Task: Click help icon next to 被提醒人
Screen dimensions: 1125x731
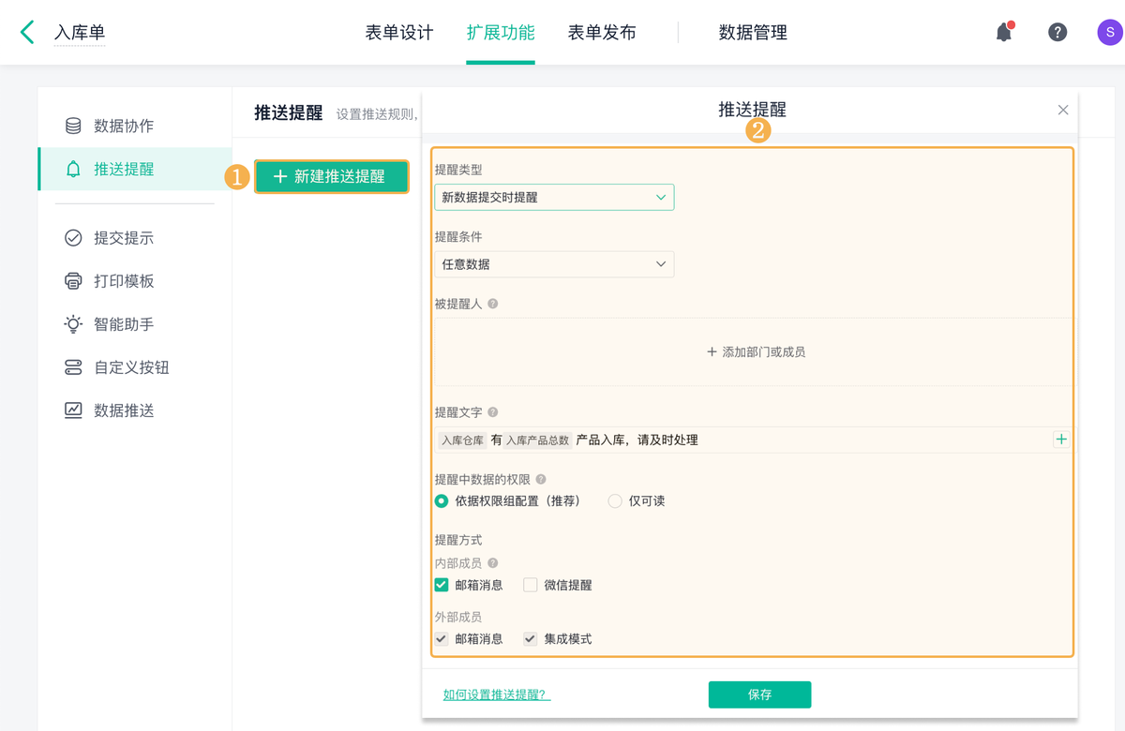Action: click(x=493, y=304)
